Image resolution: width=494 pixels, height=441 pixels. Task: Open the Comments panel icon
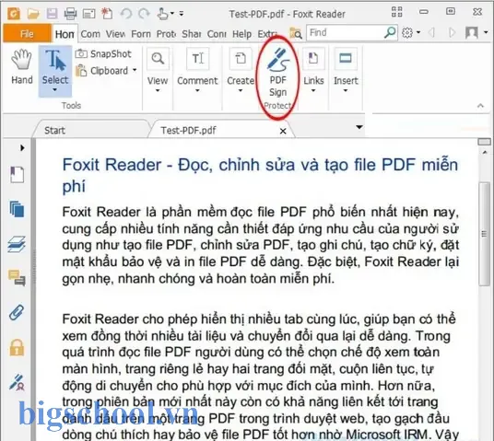17,278
